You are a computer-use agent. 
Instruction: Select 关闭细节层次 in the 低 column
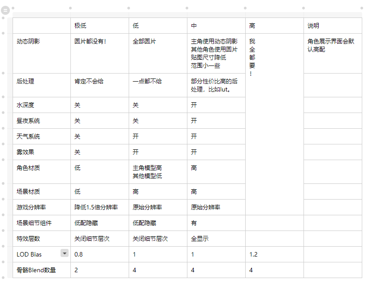pyautogui.click(x=158, y=239)
